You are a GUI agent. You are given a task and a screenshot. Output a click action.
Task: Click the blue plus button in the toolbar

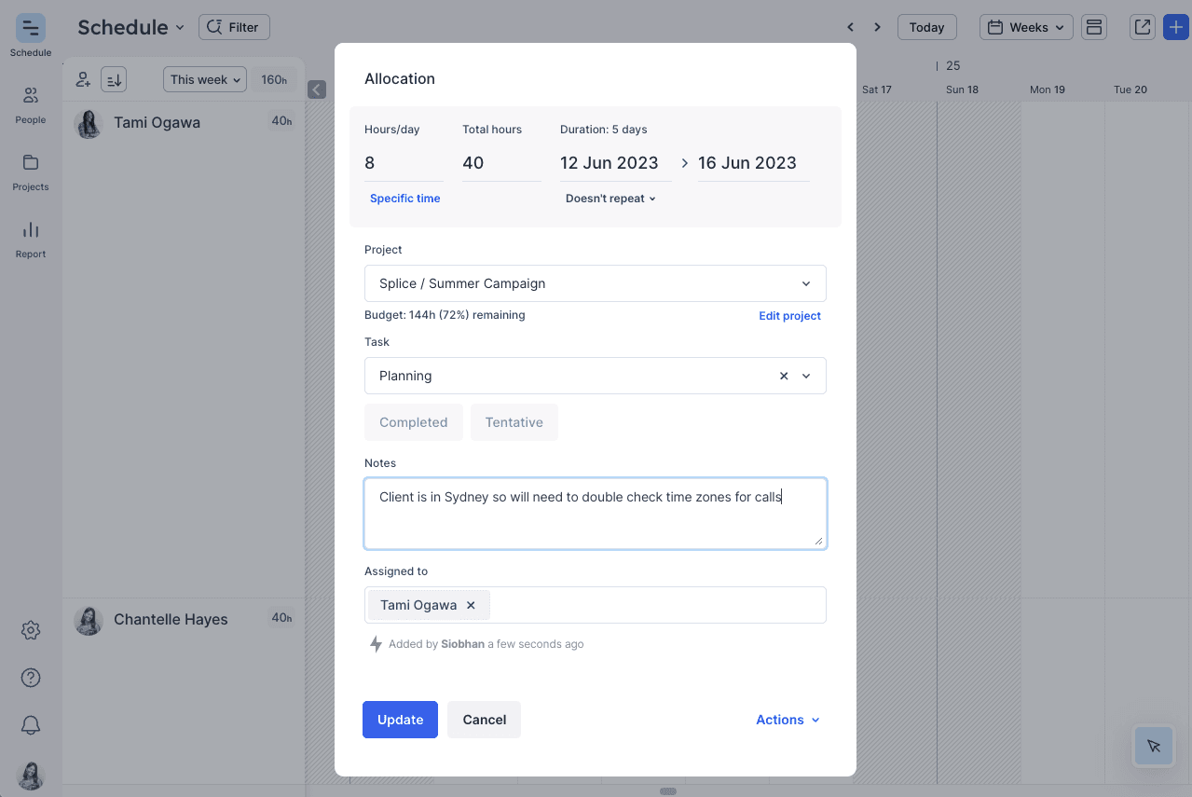(1175, 27)
